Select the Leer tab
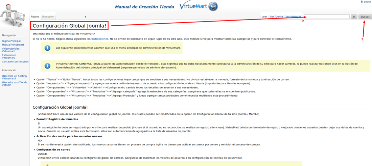The height and width of the screenshot is (166, 372). 264,17
